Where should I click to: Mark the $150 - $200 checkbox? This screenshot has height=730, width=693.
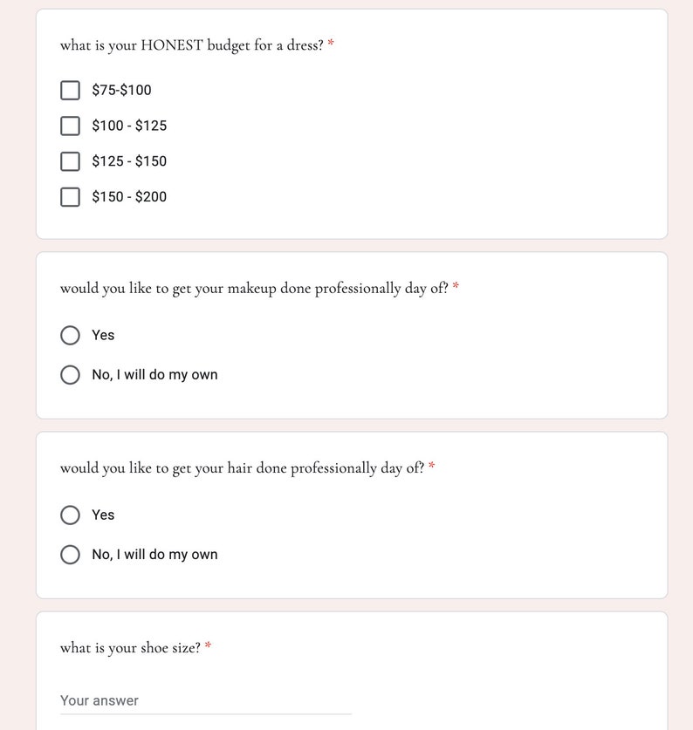70,197
